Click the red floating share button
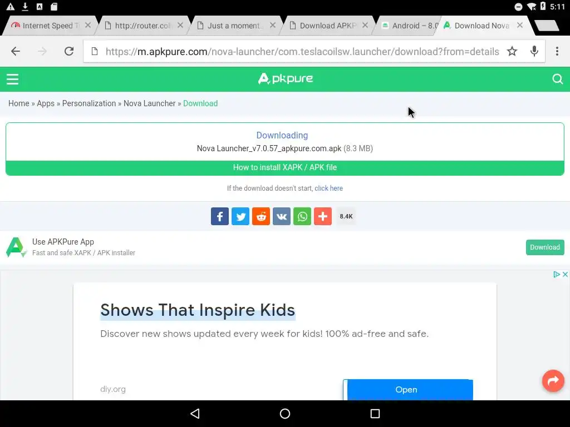570x427 pixels. pos(553,380)
